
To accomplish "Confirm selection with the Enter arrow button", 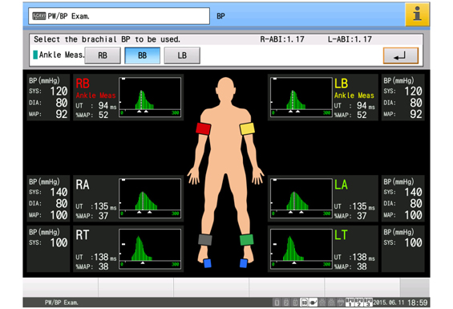I will point(400,55).
